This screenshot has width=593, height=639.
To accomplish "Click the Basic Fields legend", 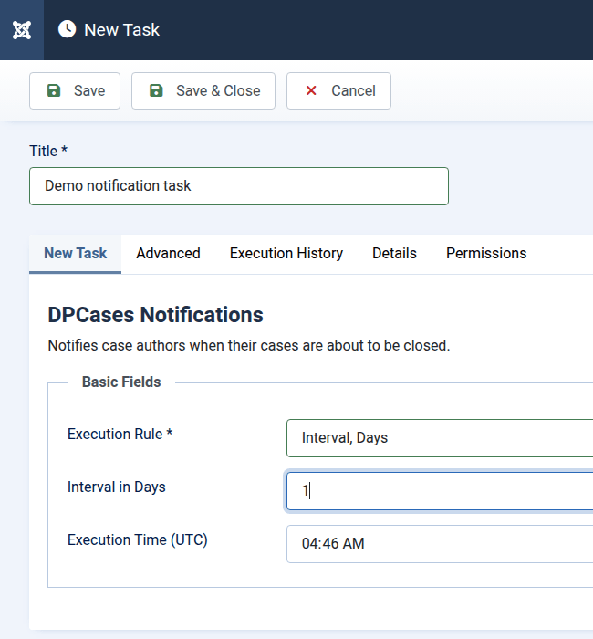I will point(121,382).
